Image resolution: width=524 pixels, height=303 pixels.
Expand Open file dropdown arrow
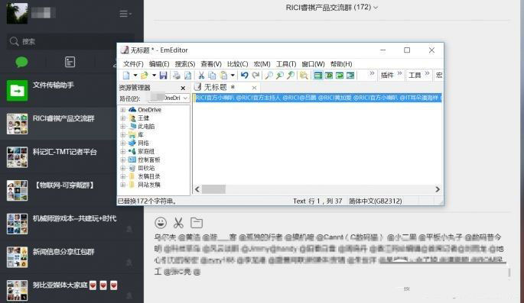154,76
